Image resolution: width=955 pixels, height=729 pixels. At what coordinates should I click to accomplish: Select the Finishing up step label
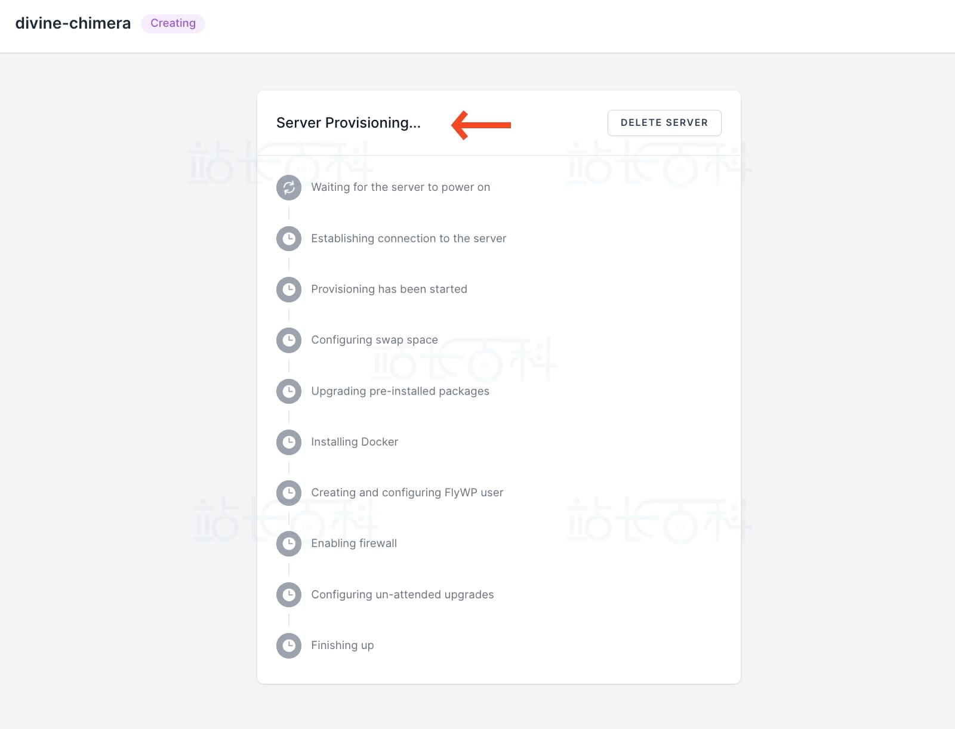pyautogui.click(x=343, y=645)
